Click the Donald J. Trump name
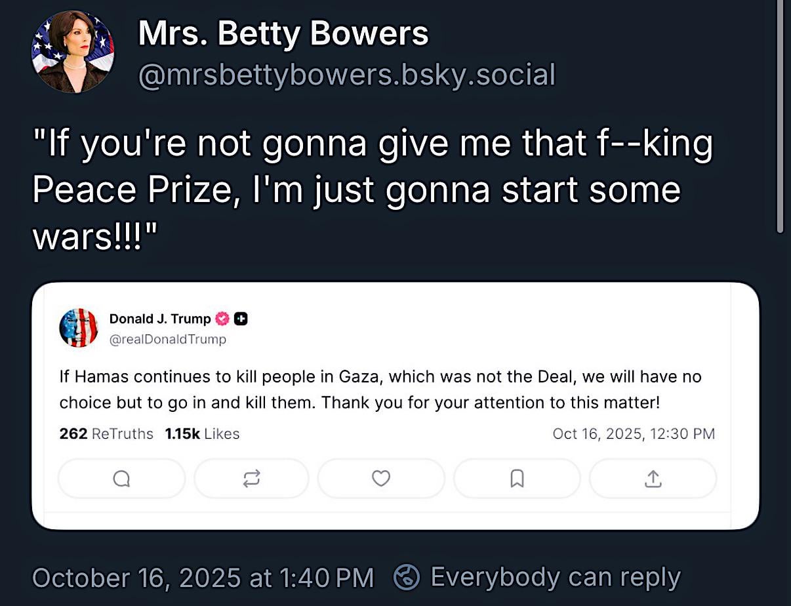The height and width of the screenshot is (606, 791). point(160,319)
